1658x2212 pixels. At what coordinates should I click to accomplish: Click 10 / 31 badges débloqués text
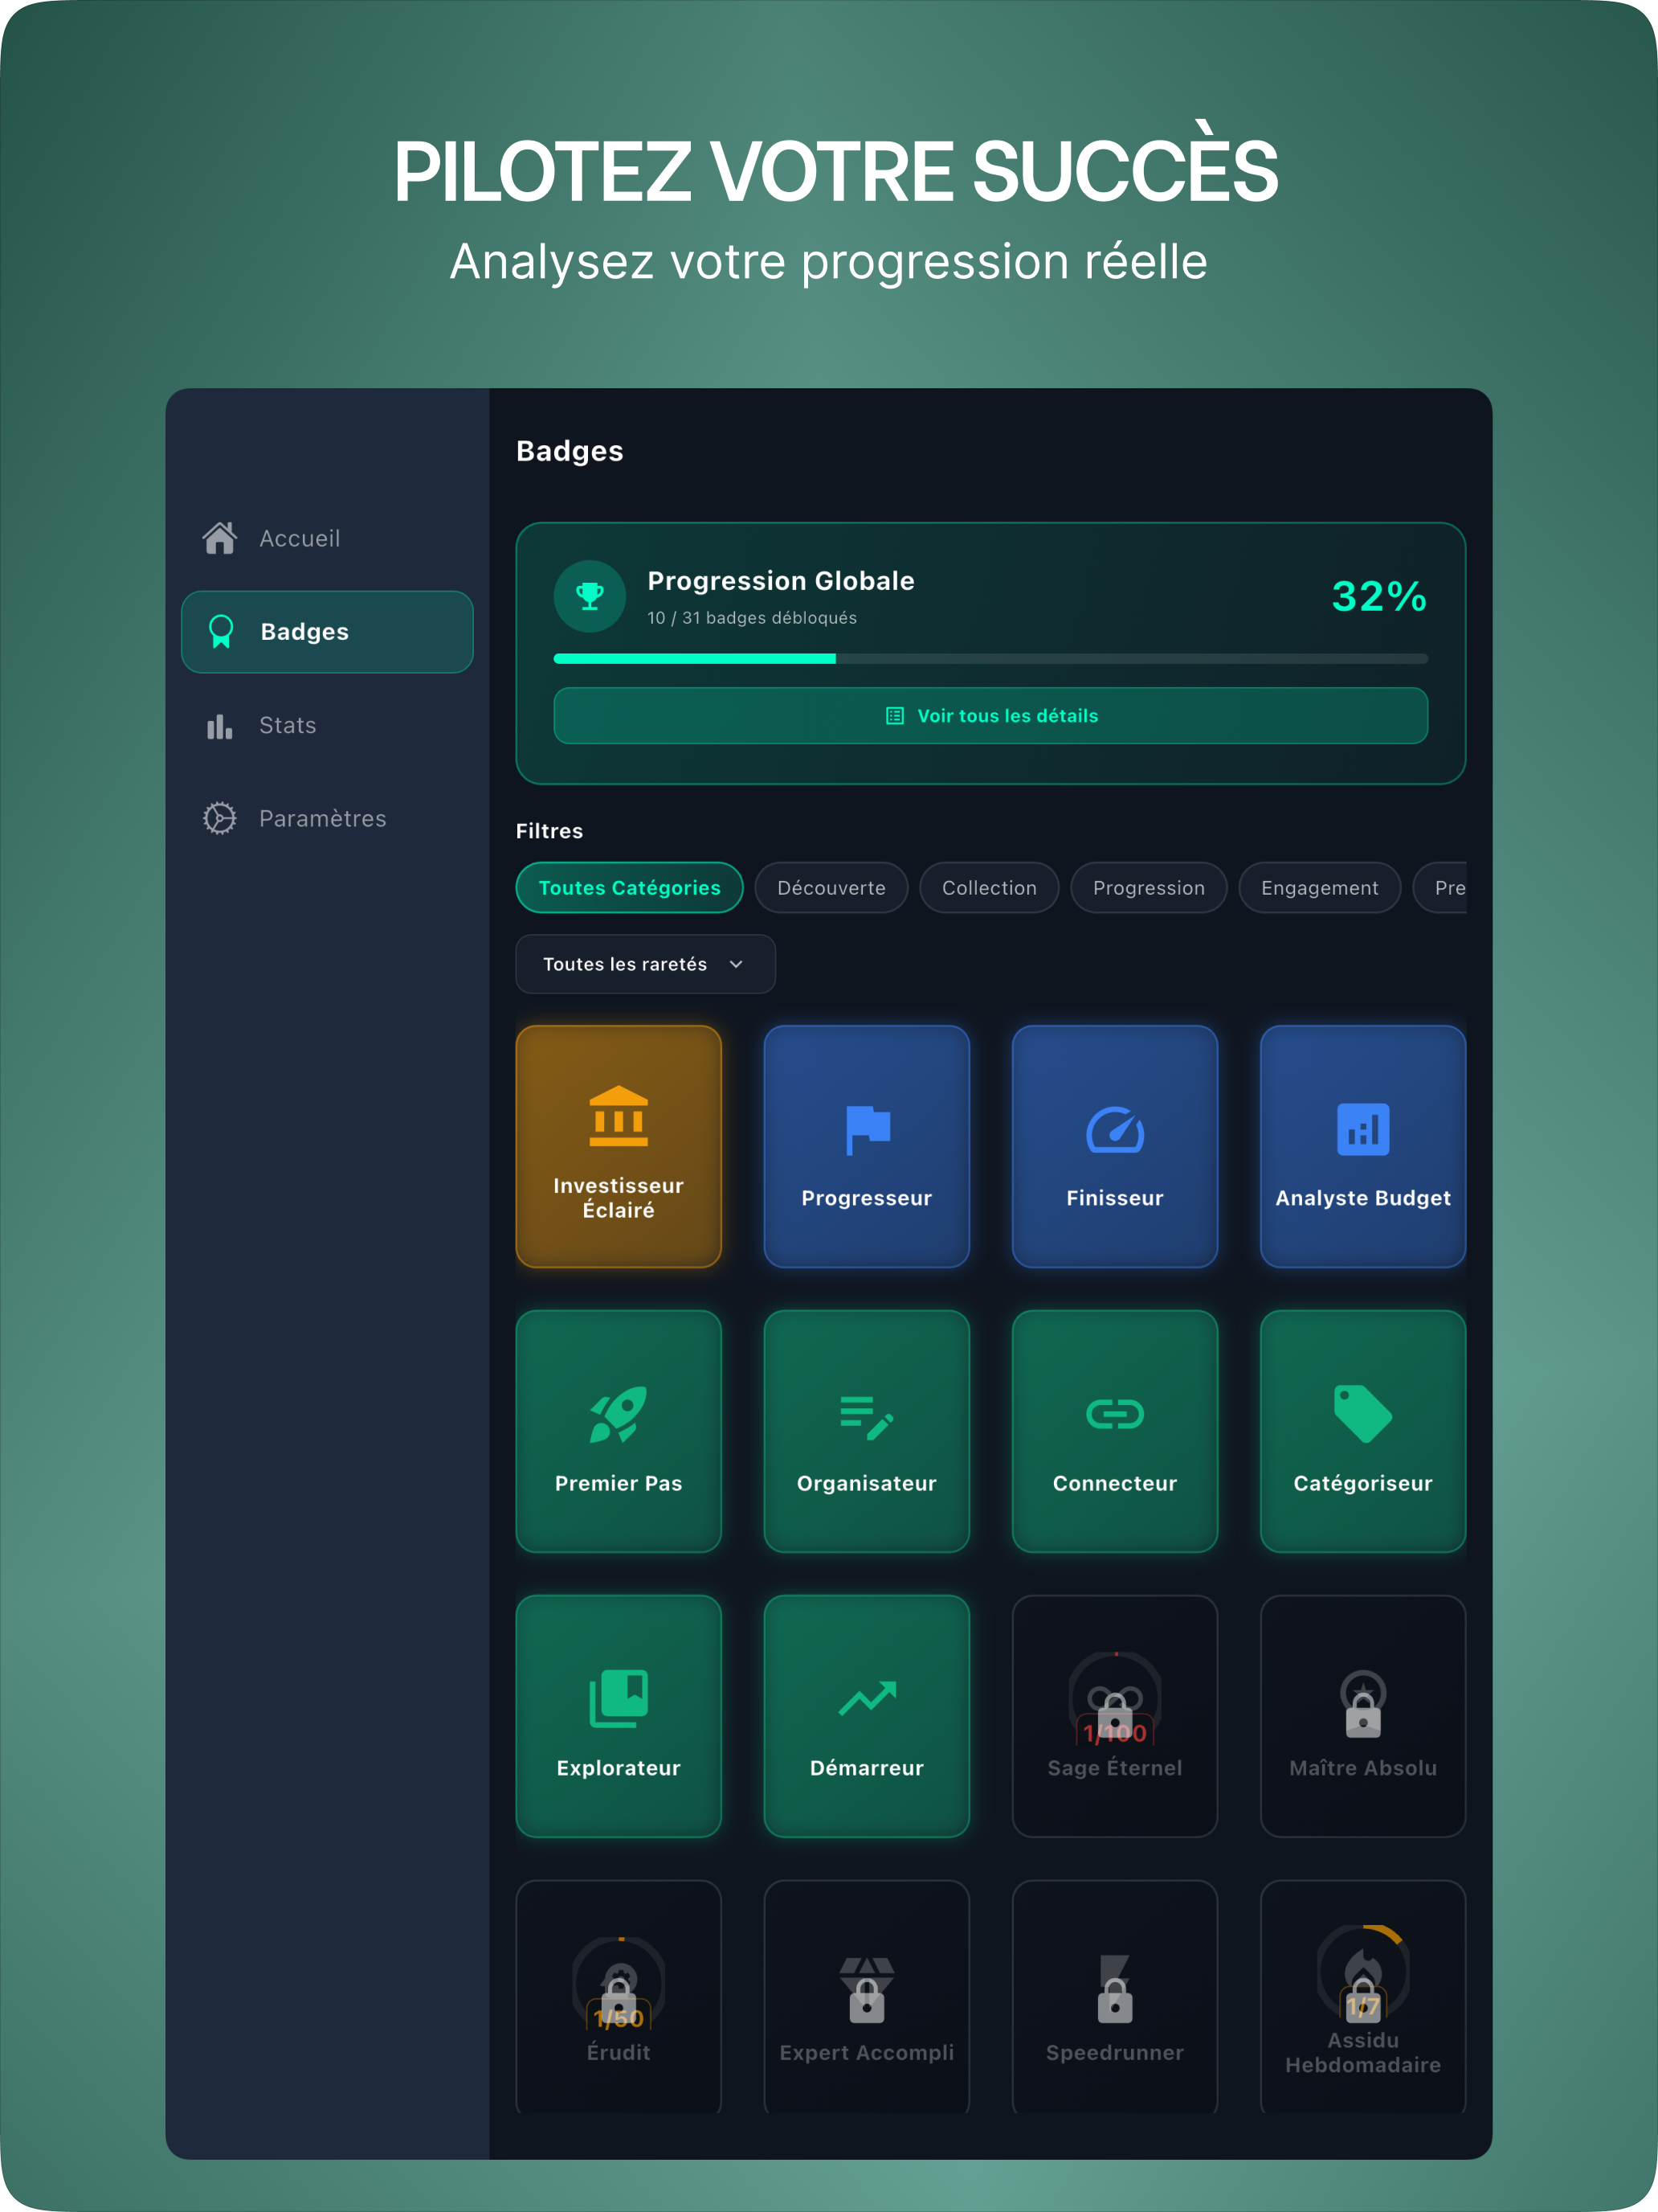753,618
